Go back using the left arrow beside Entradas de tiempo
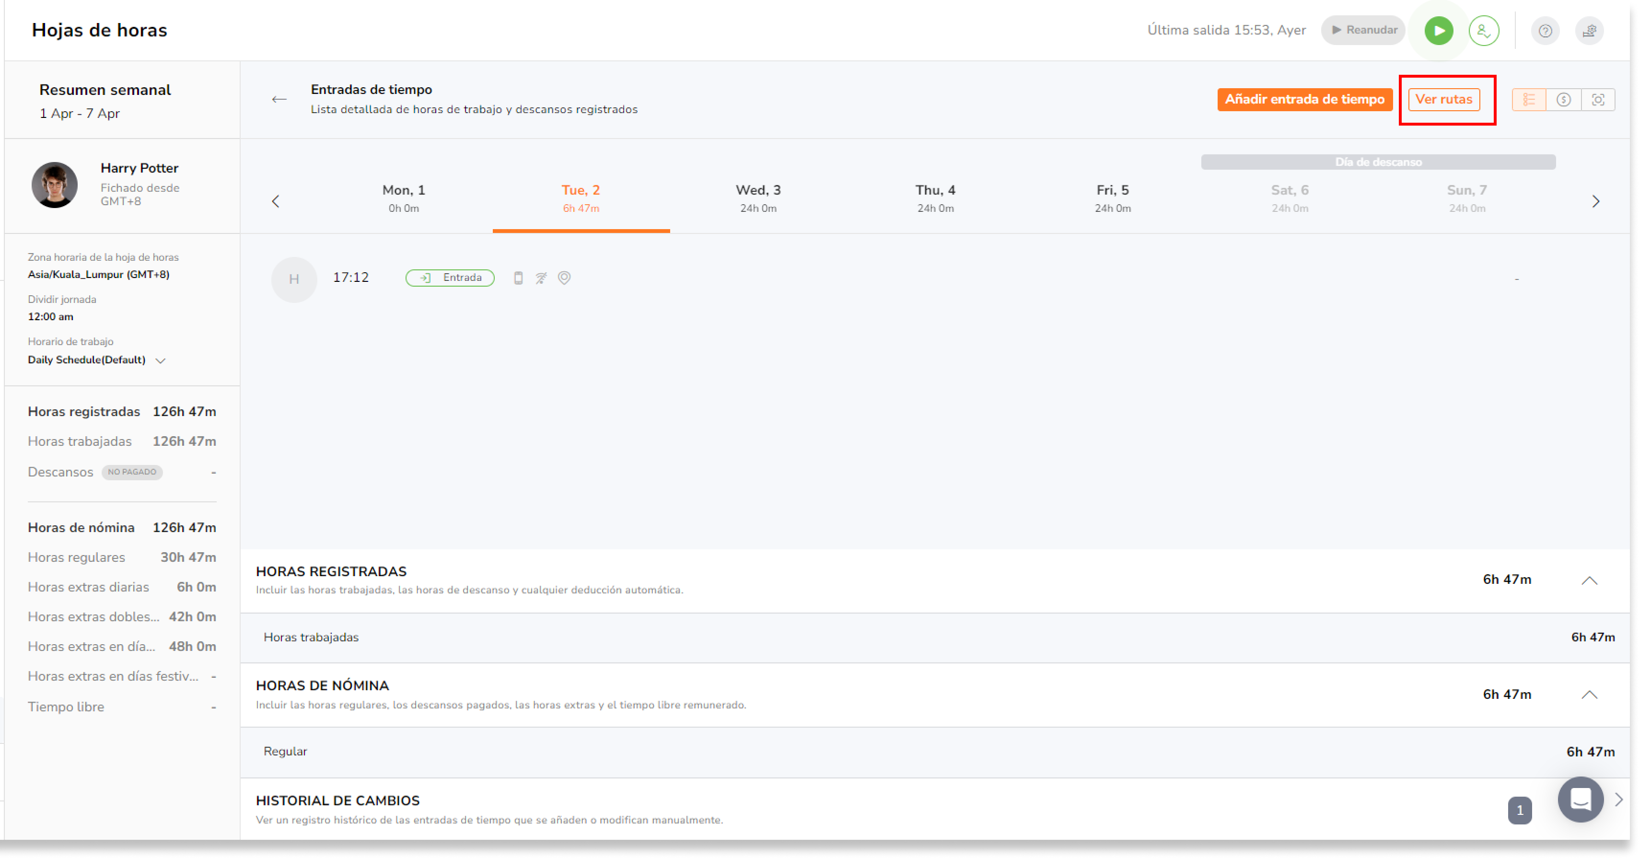The image size is (1639, 858). click(x=279, y=99)
